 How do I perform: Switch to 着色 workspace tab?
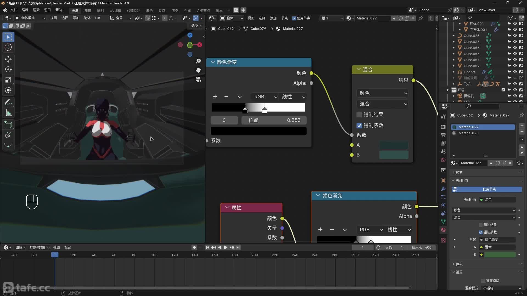coord(150,11)
